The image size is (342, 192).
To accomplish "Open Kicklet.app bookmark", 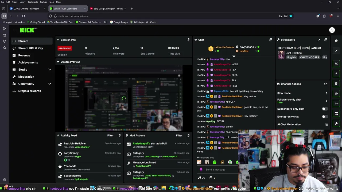I will click(x=143, y=22).
